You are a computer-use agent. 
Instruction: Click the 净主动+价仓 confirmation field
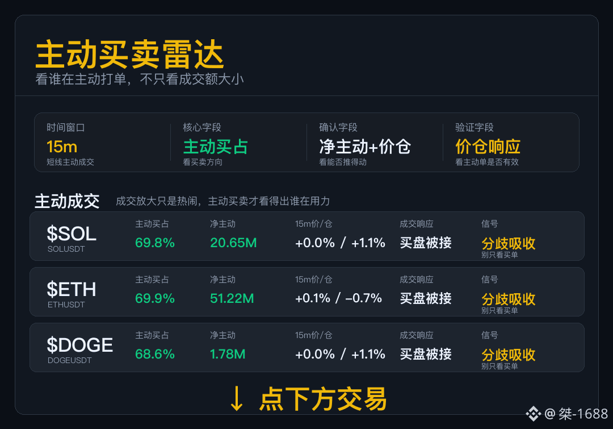tap(365, 147)
